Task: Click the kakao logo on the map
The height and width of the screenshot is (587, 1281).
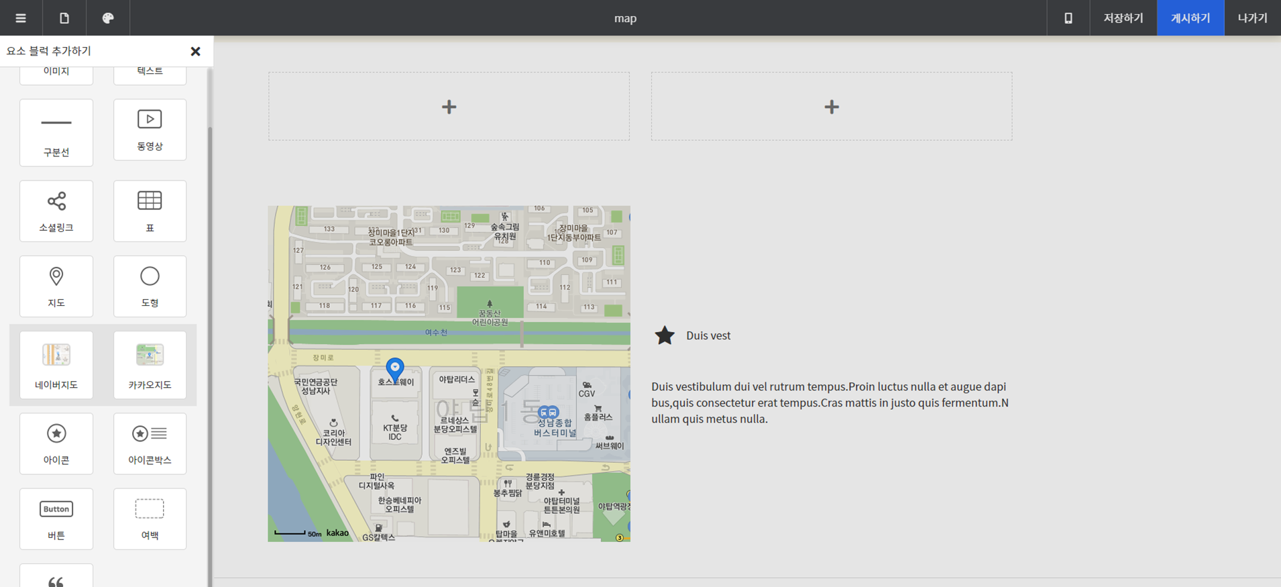Action: tap(337, 533)
